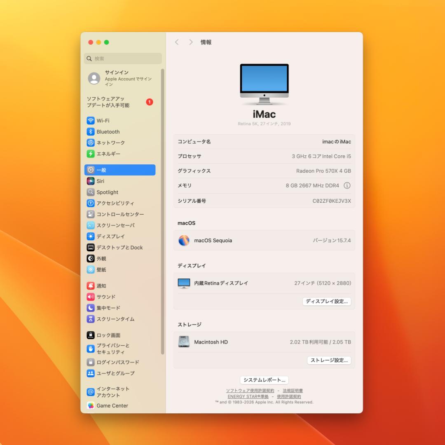Click the search magnifier icon
The height and width of the screenshot is (445, 445).
pos(89,59)
